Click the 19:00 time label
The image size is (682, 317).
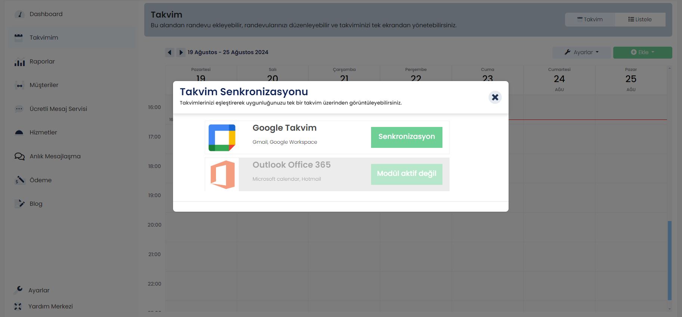coord(154,195)
